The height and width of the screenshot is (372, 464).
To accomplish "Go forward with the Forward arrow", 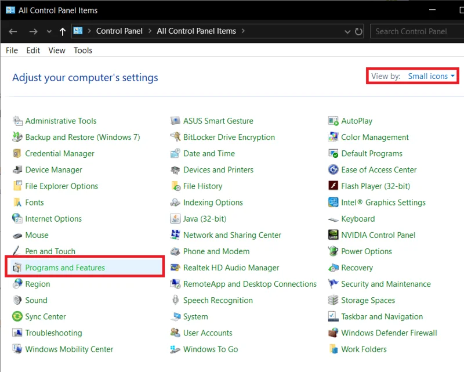I will 33,31.
